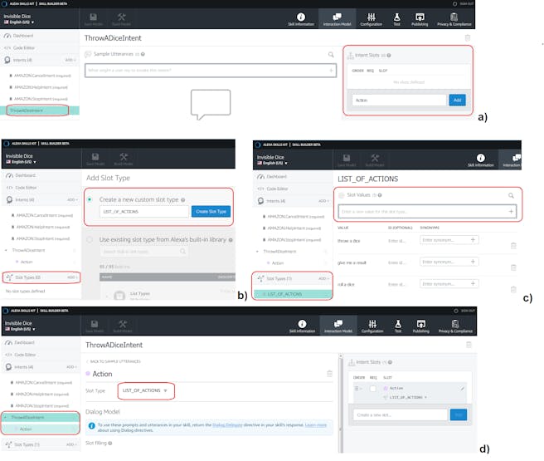This screenshot has height=461, width=544.
Task: Open Slot Type LIST_OF_ACTIONS dropdown in panel d
Action: [x=145, y=391]
